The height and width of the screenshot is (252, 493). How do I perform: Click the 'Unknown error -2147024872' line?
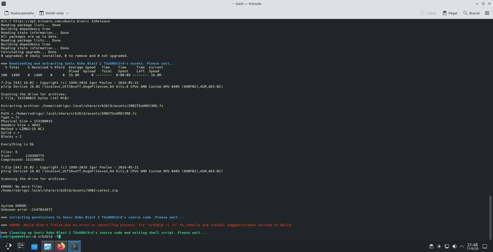27,210
